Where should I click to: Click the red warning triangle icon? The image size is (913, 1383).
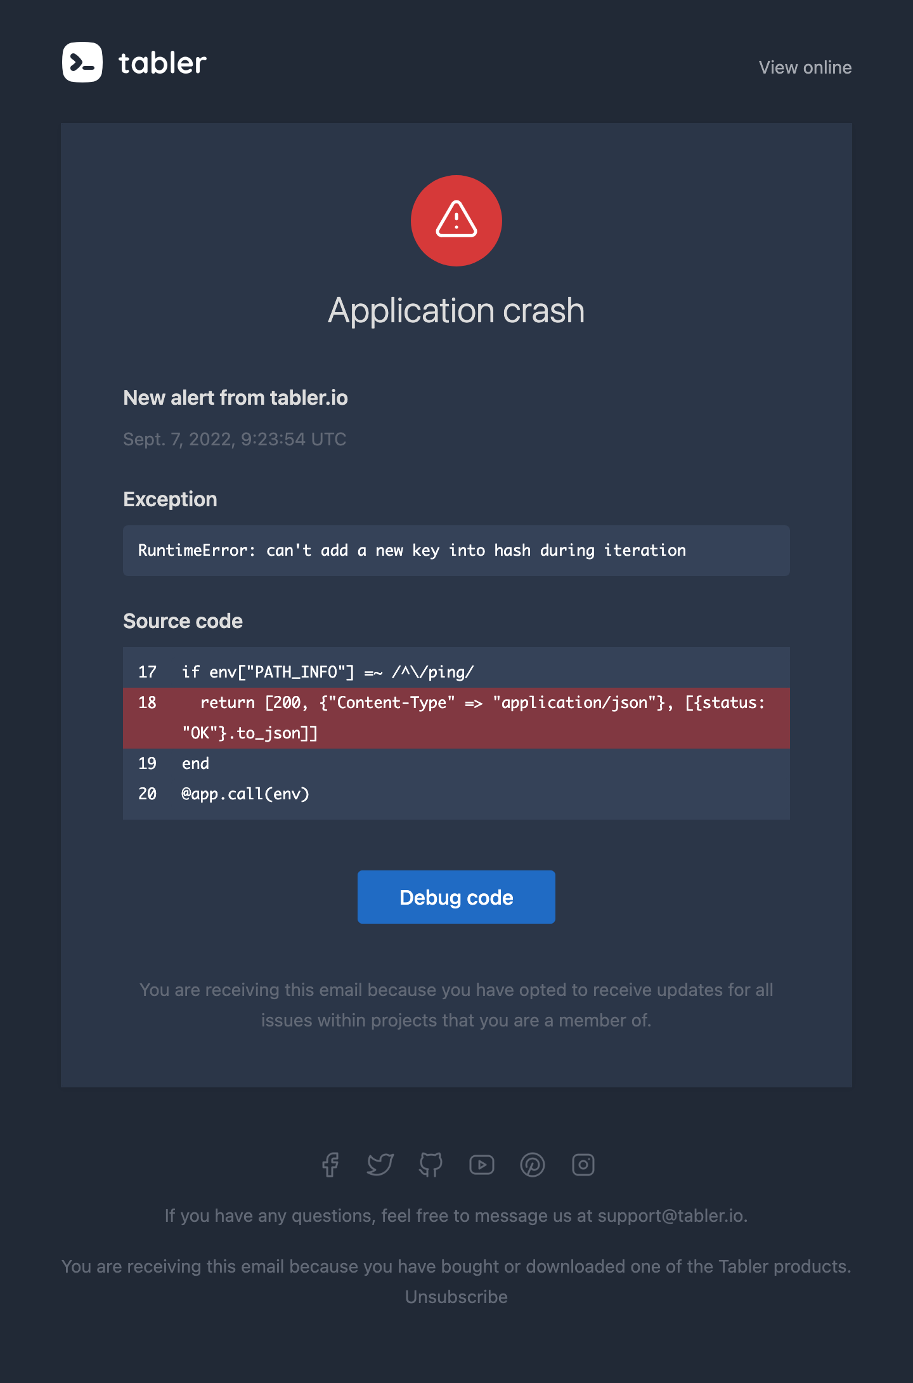coord(456,220)
